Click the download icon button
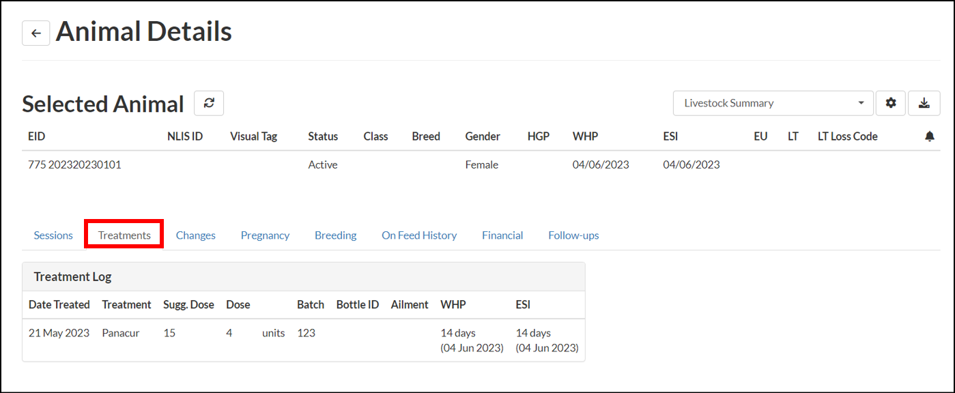 coord(924,103)
